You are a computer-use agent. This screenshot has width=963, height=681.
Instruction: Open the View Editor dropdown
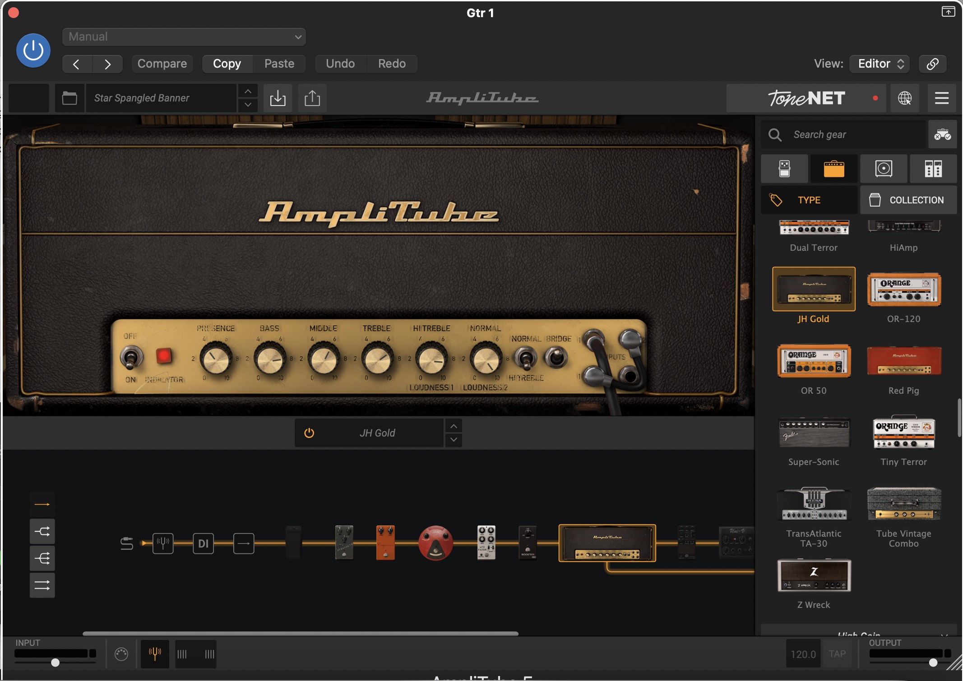(x=880, y=64)
